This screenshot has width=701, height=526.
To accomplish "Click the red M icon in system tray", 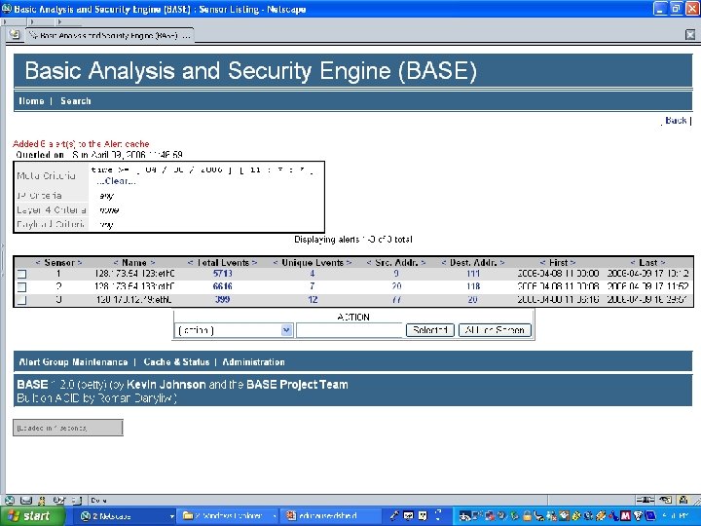I will (x=625, y=516).
